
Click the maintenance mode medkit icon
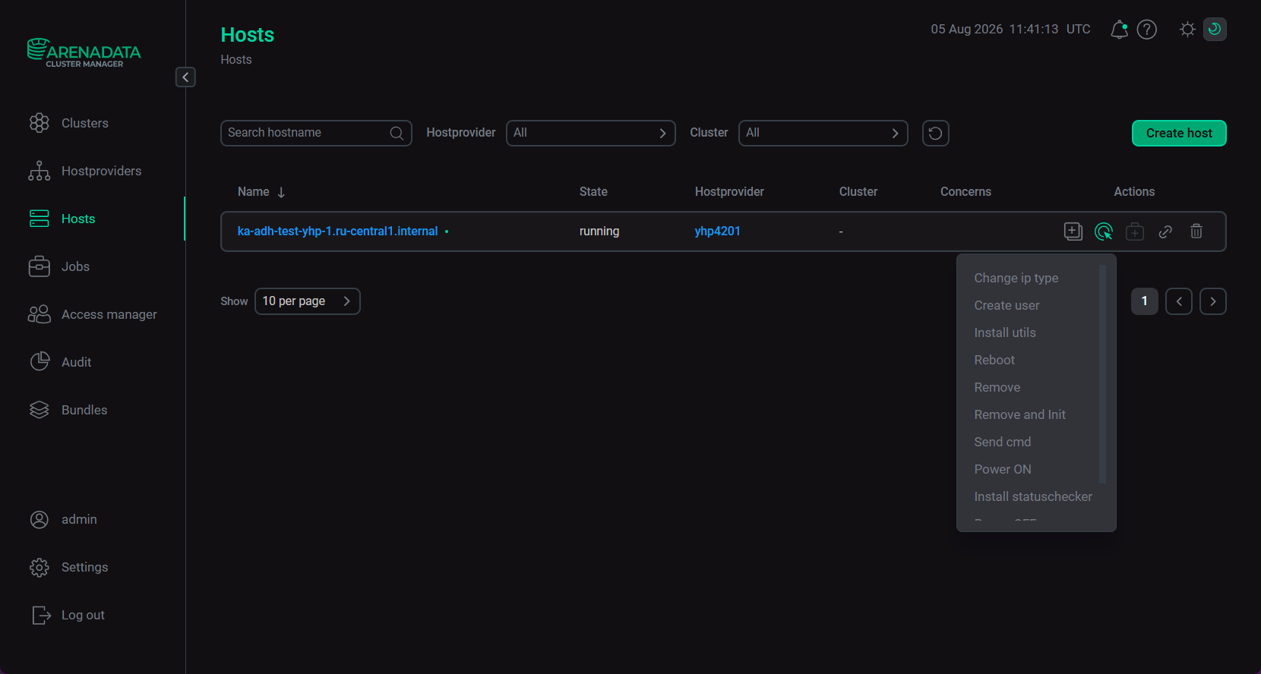[x=1135, y=231]
